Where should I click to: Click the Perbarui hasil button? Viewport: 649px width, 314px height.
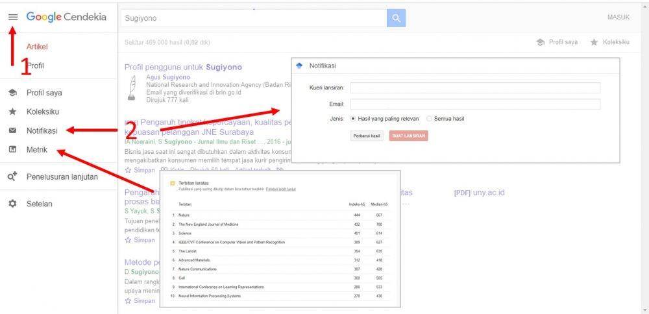[x=367, y=136]
